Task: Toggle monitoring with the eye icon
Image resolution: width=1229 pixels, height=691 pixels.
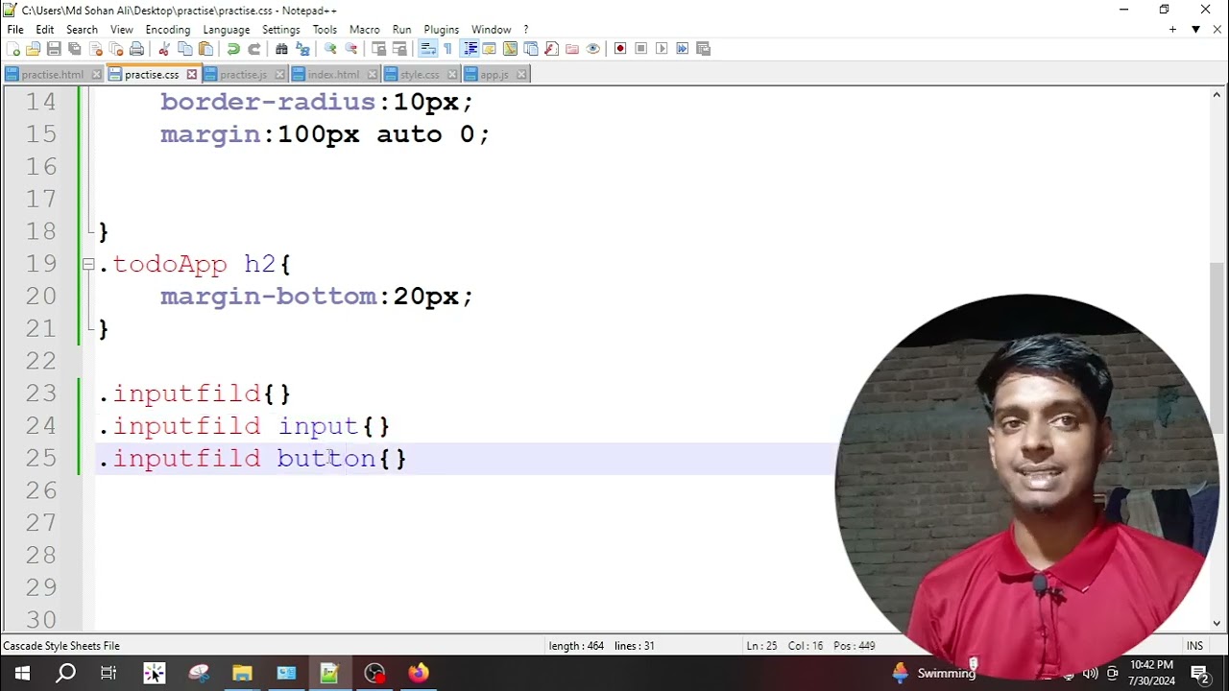Action: click(592, 49)
